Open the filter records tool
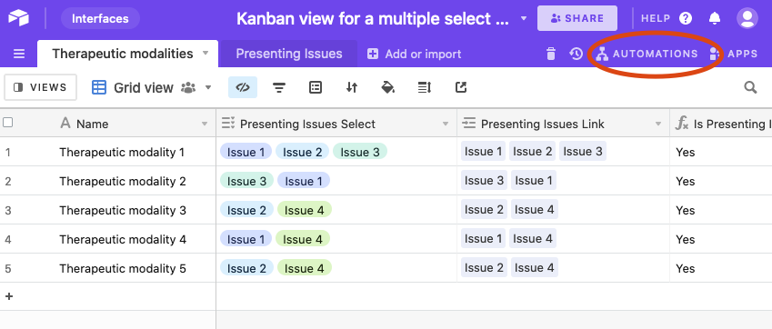 [x=279, y=87]
